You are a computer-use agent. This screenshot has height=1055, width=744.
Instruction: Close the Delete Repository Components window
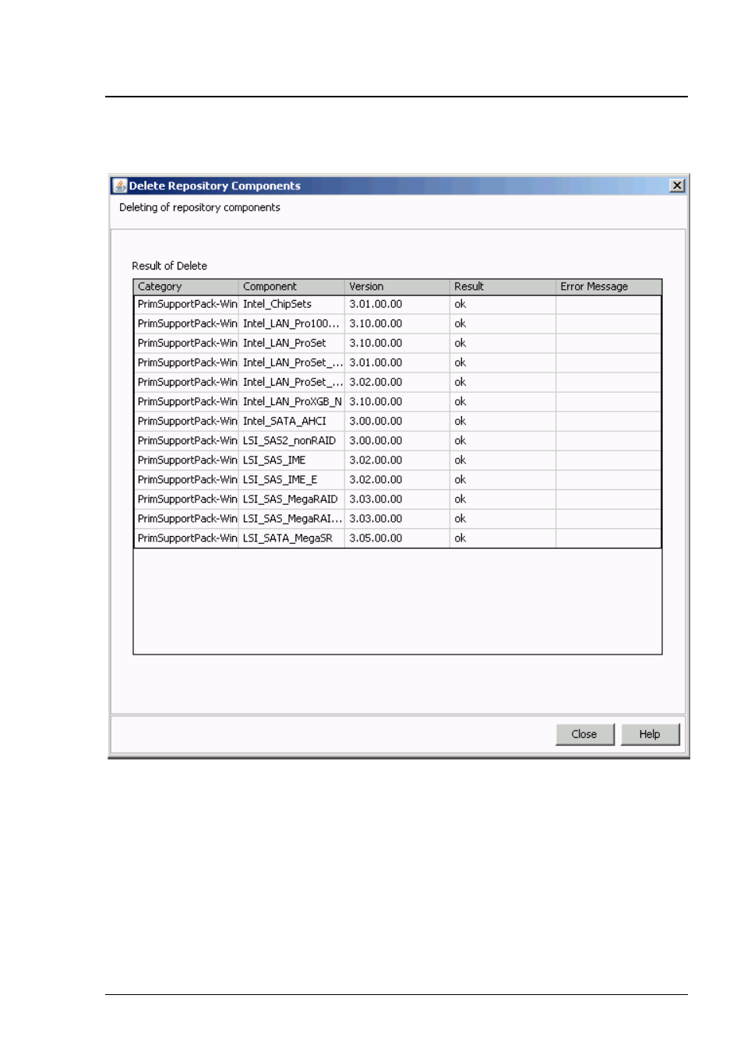pyautogui.click(x=677, y=185)
